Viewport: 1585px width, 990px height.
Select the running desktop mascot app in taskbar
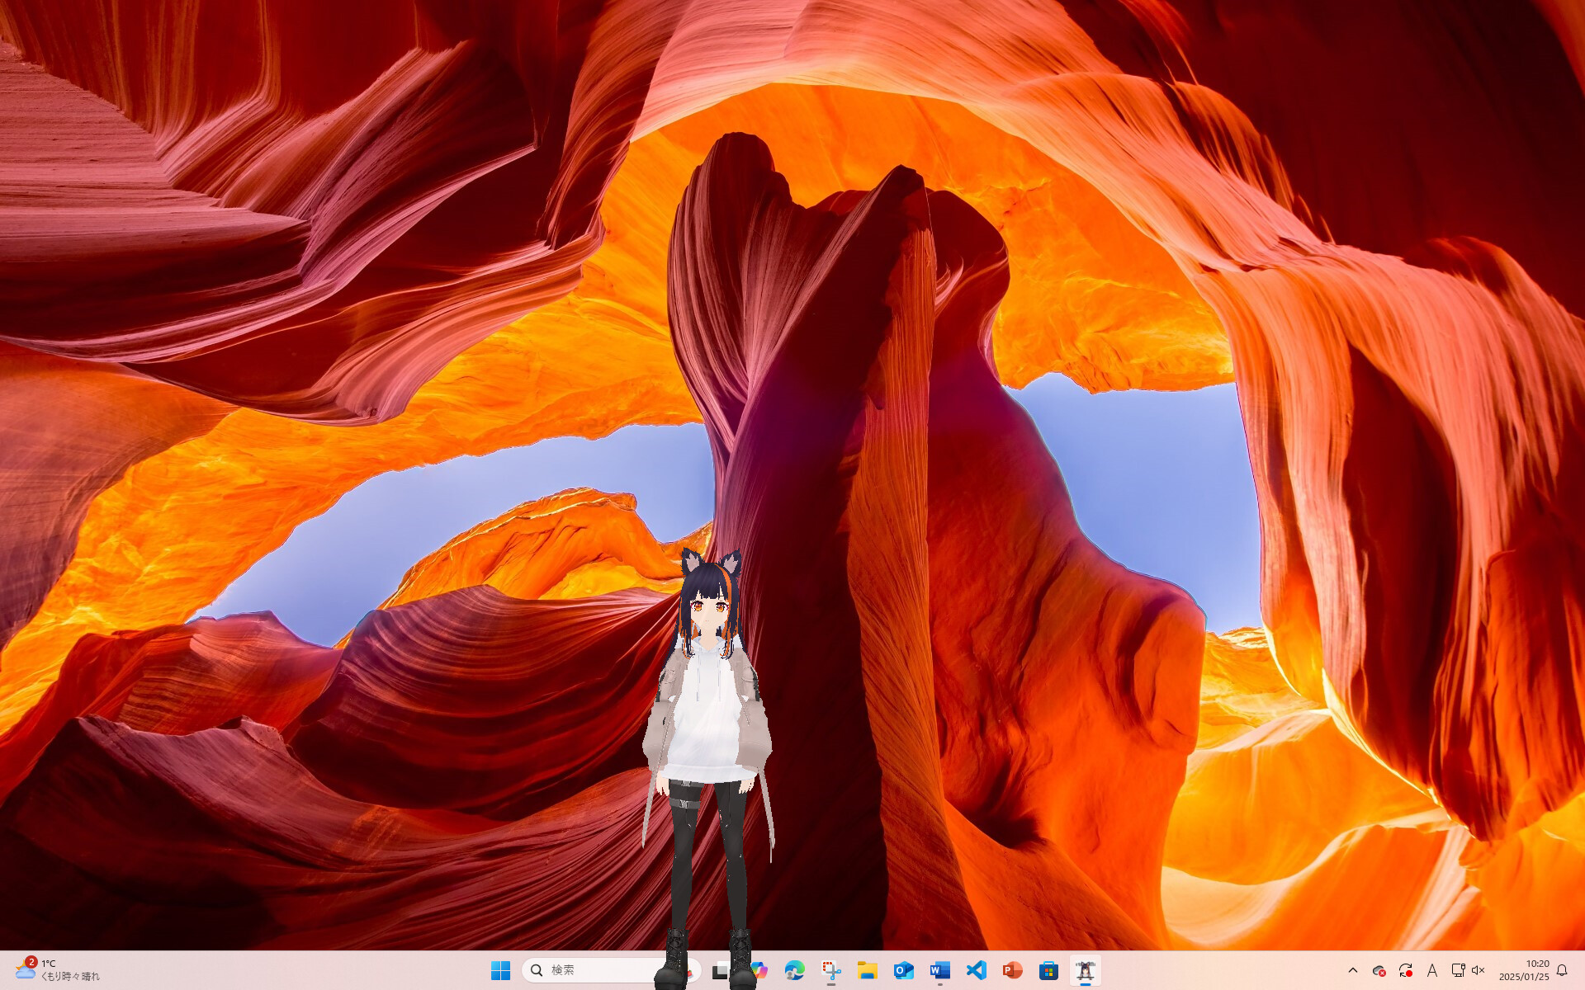(1085, 971)
